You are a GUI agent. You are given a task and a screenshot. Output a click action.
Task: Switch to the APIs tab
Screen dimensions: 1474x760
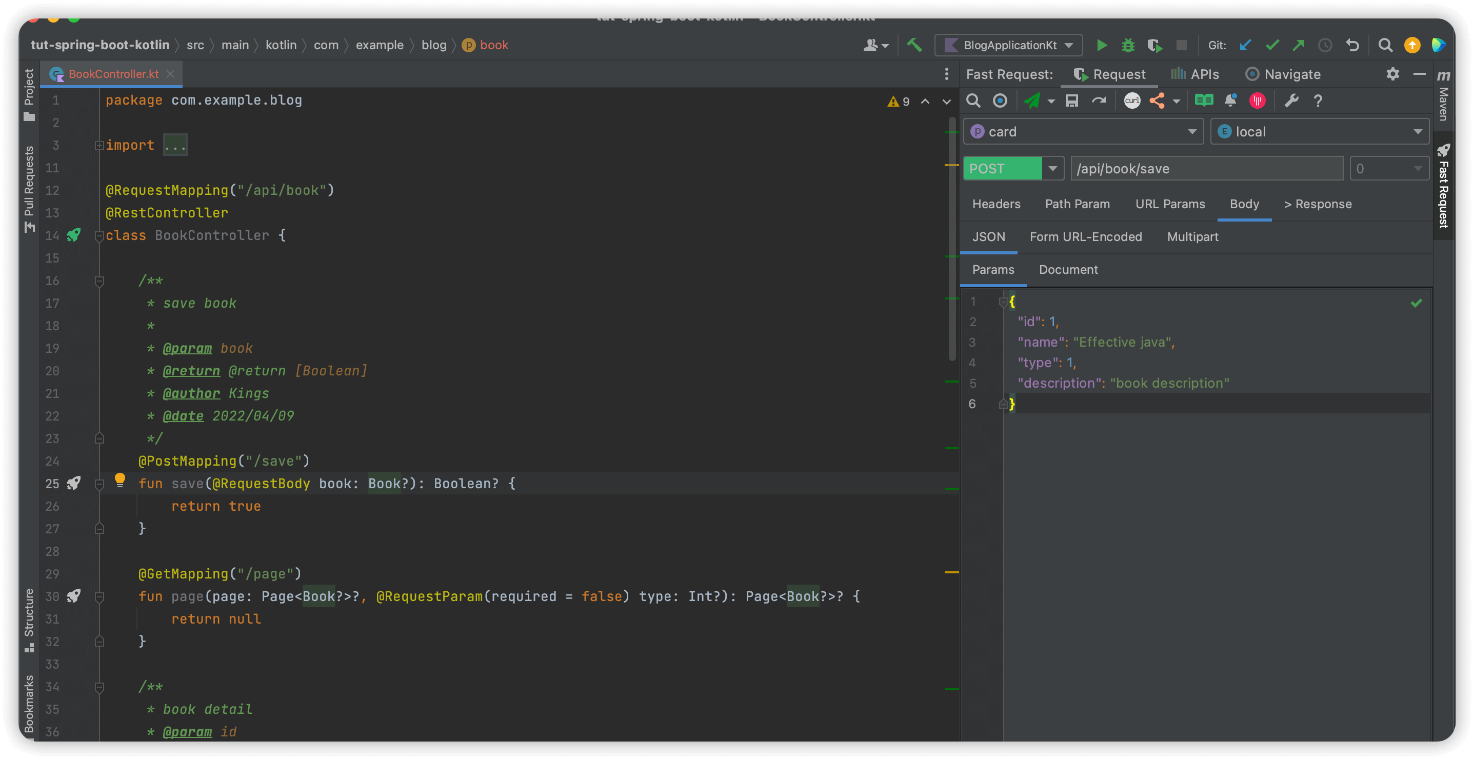pyautogui.click(x=1196, y=74)
